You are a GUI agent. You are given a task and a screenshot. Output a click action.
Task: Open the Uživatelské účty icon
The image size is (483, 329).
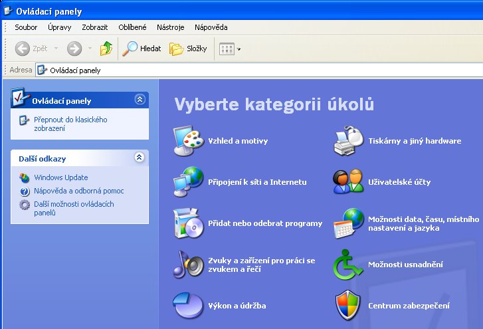pyautogui.click(x=348, y=182)
